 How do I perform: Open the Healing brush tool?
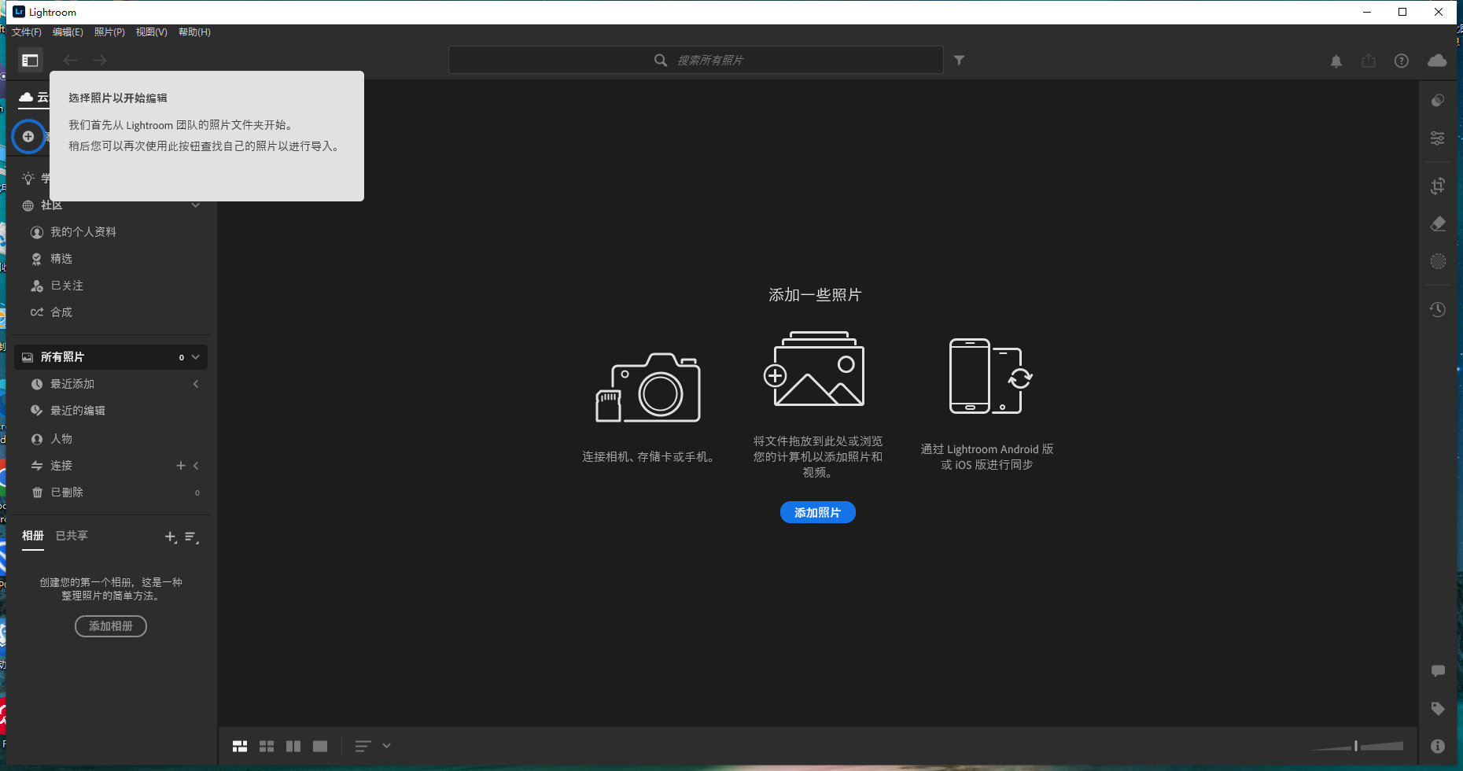tap(1438, 223)
